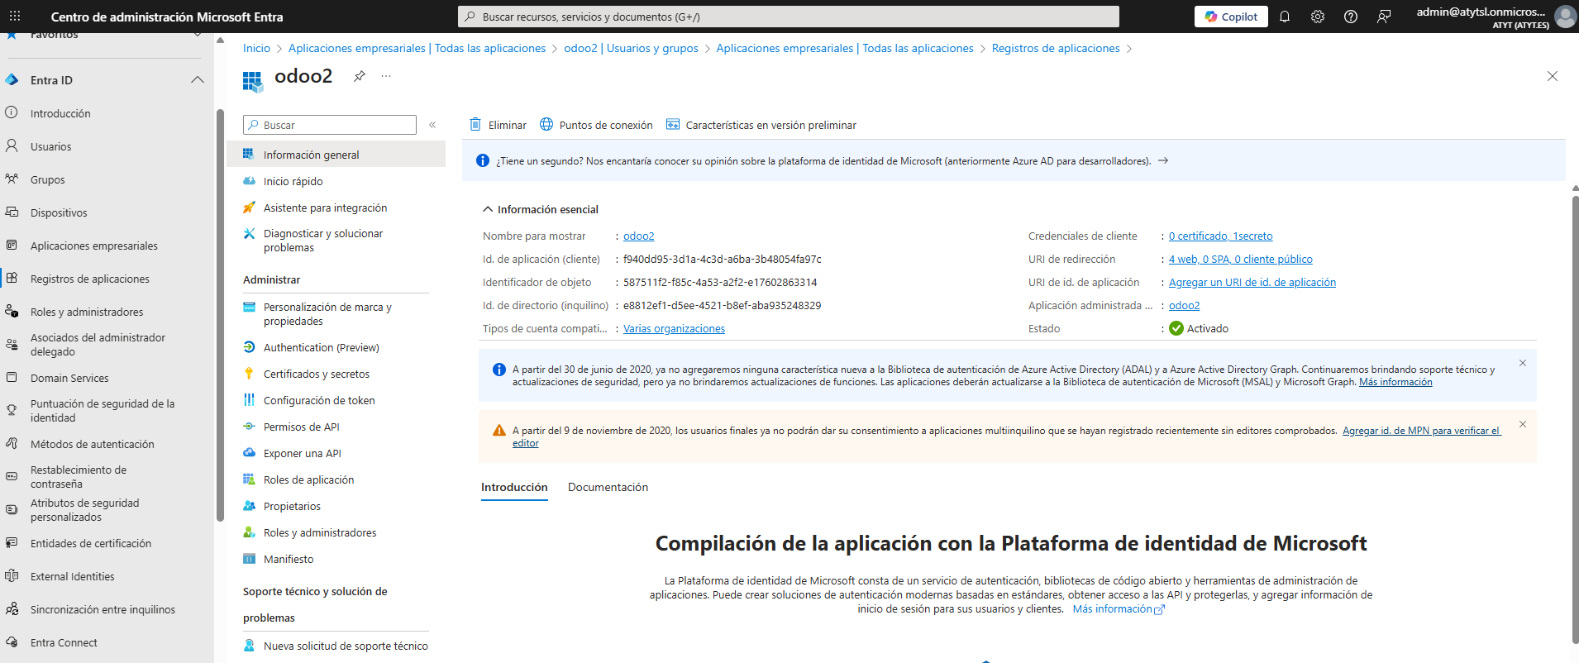Screen dimensions: 1579x663
Task: Open the help question mark icon
Action: coord(1351,17)
